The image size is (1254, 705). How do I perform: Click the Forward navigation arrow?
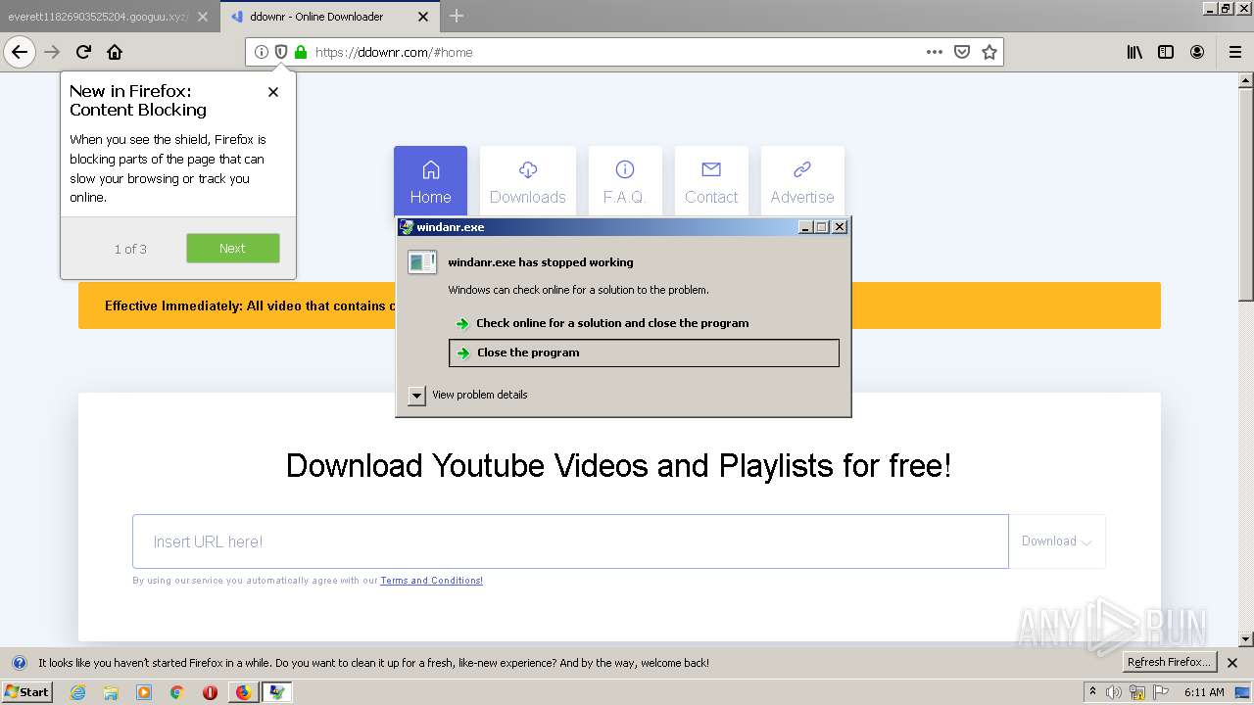point(53,52)
